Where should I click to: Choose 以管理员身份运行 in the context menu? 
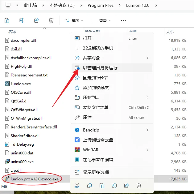click(112, 68)
